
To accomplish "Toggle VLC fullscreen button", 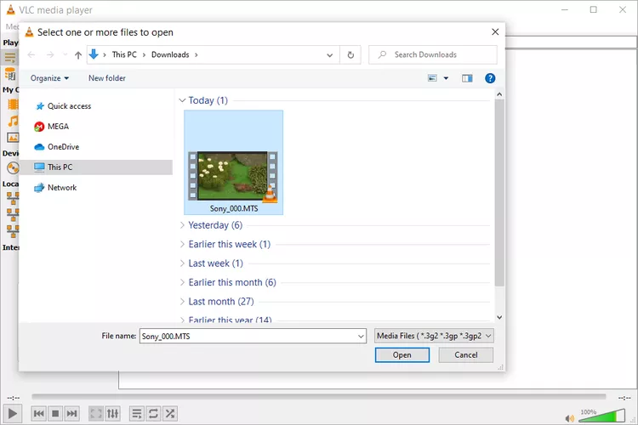I will point(96,414).
